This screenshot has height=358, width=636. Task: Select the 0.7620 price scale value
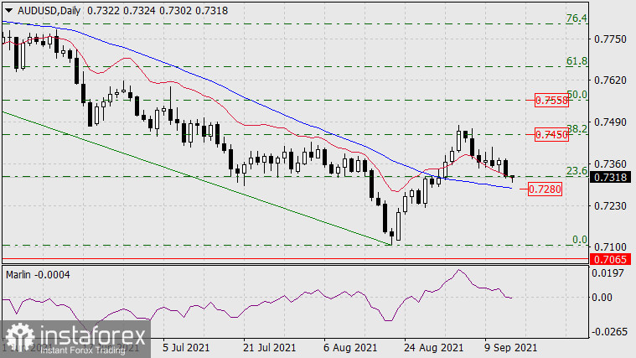pyautogui.click(x=610, y=80)
